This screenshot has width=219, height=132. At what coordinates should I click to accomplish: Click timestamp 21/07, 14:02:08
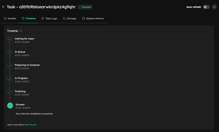point(22,42)
